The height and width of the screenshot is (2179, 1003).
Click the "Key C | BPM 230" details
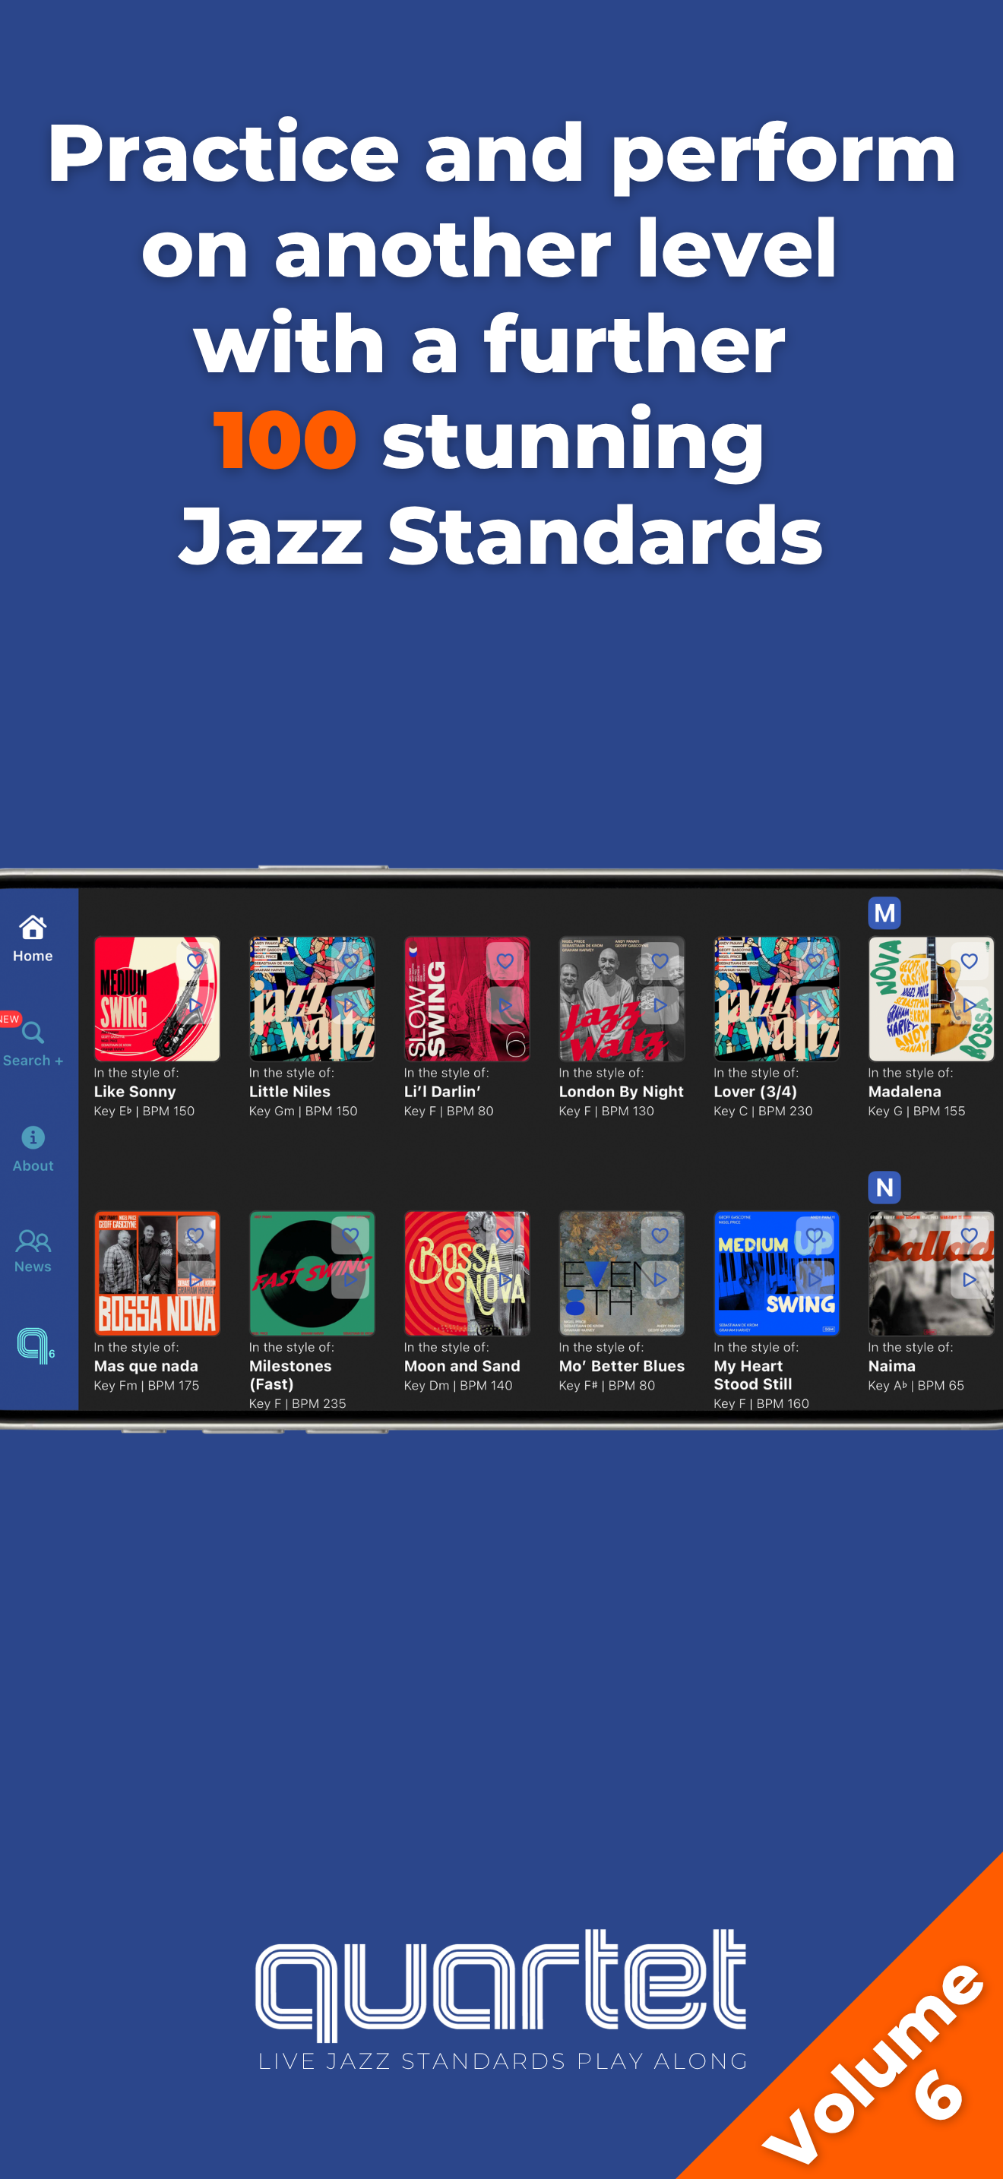point(763,1111)
